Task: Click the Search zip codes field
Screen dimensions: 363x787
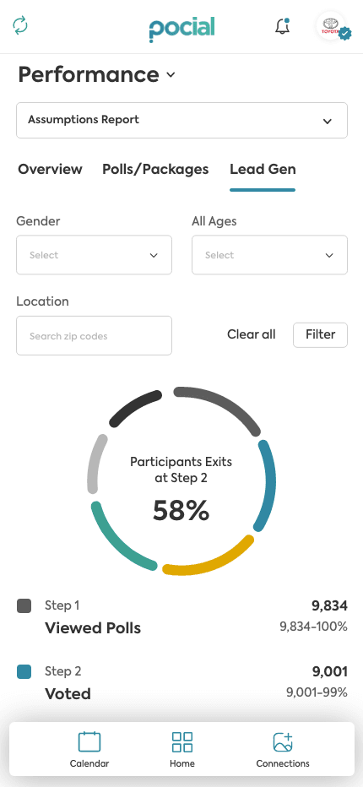Action: 94,336
